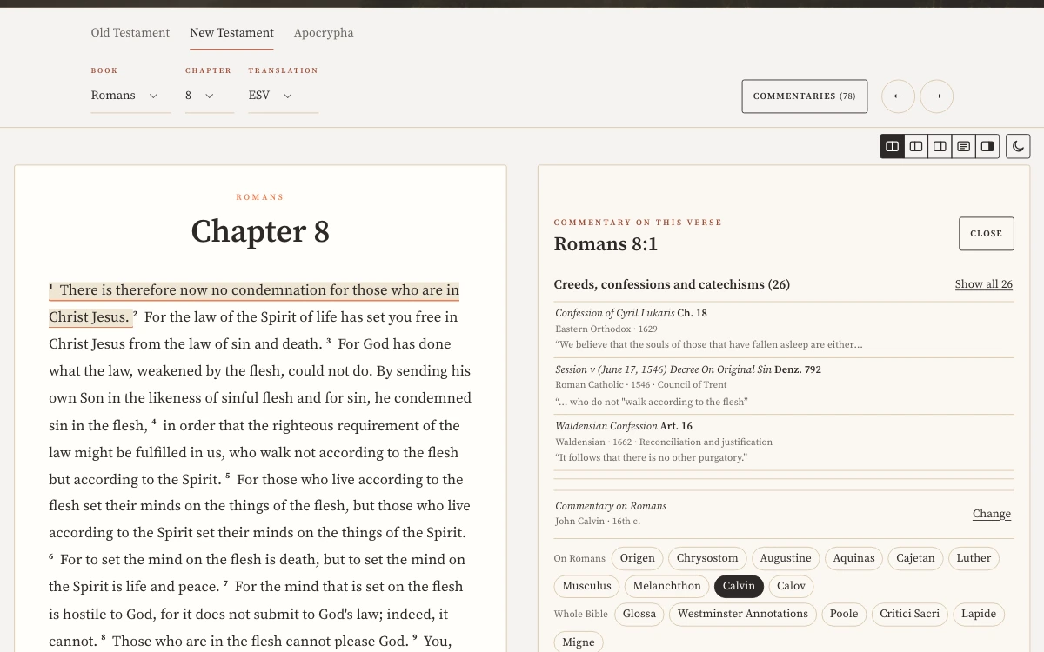Close the Romans 8:1 commentary panel
The image size is (1044, 652).
point(987,234)
